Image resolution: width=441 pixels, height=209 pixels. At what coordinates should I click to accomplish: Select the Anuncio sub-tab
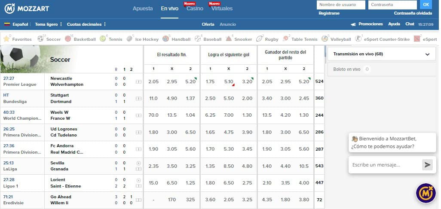[x=227, y=24]
